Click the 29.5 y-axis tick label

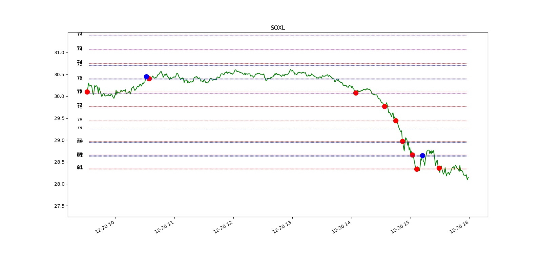click(59, 118)
